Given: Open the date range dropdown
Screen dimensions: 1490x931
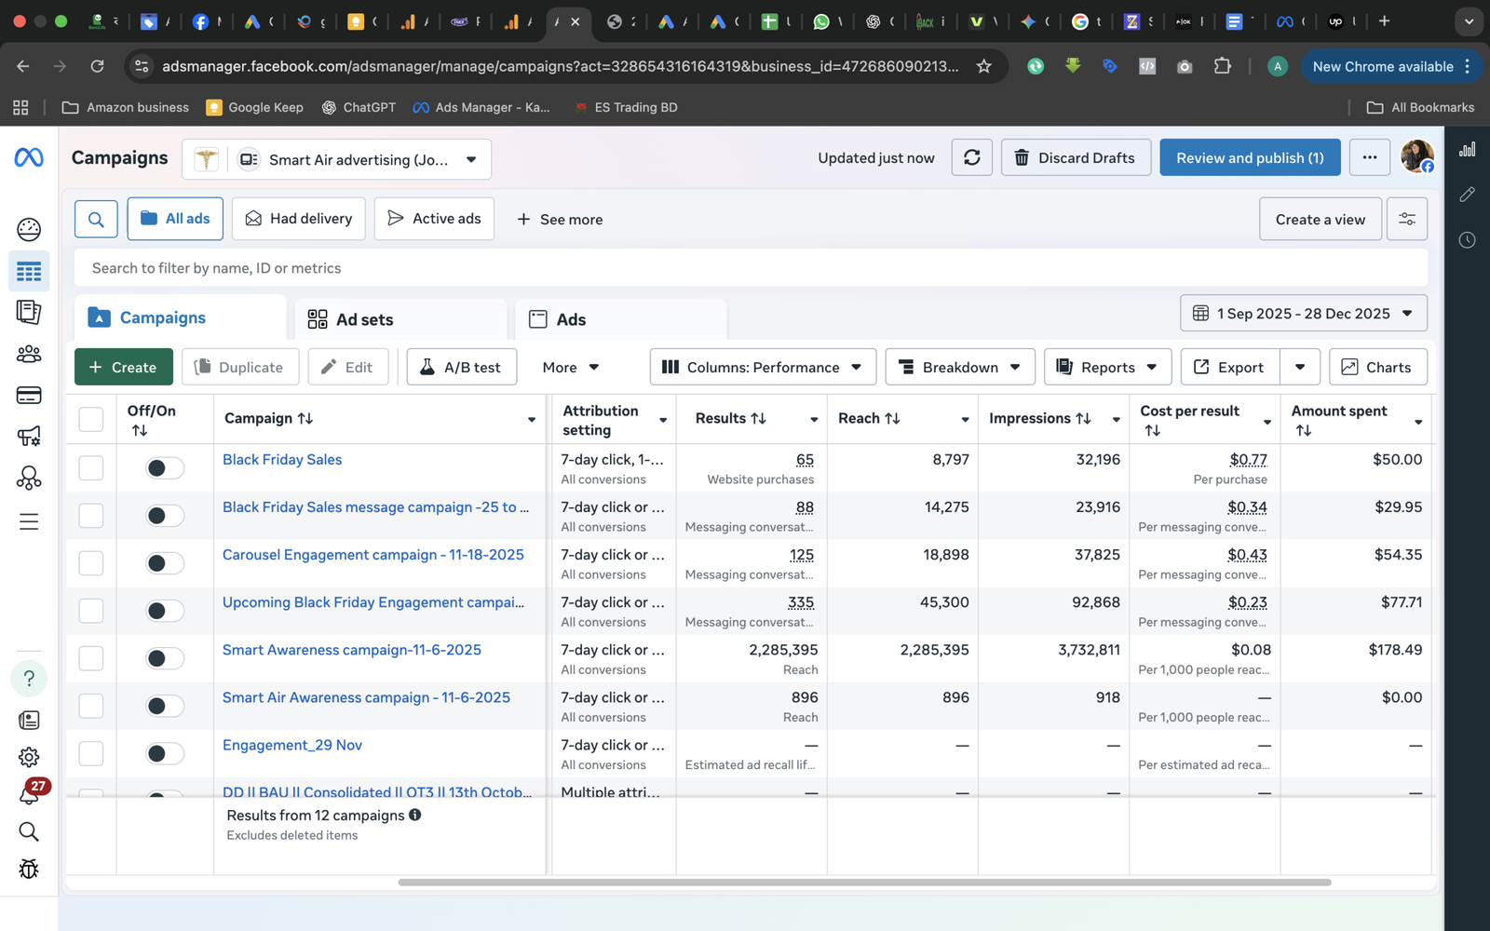Looking at the screenshot, I should point(1303,314).
